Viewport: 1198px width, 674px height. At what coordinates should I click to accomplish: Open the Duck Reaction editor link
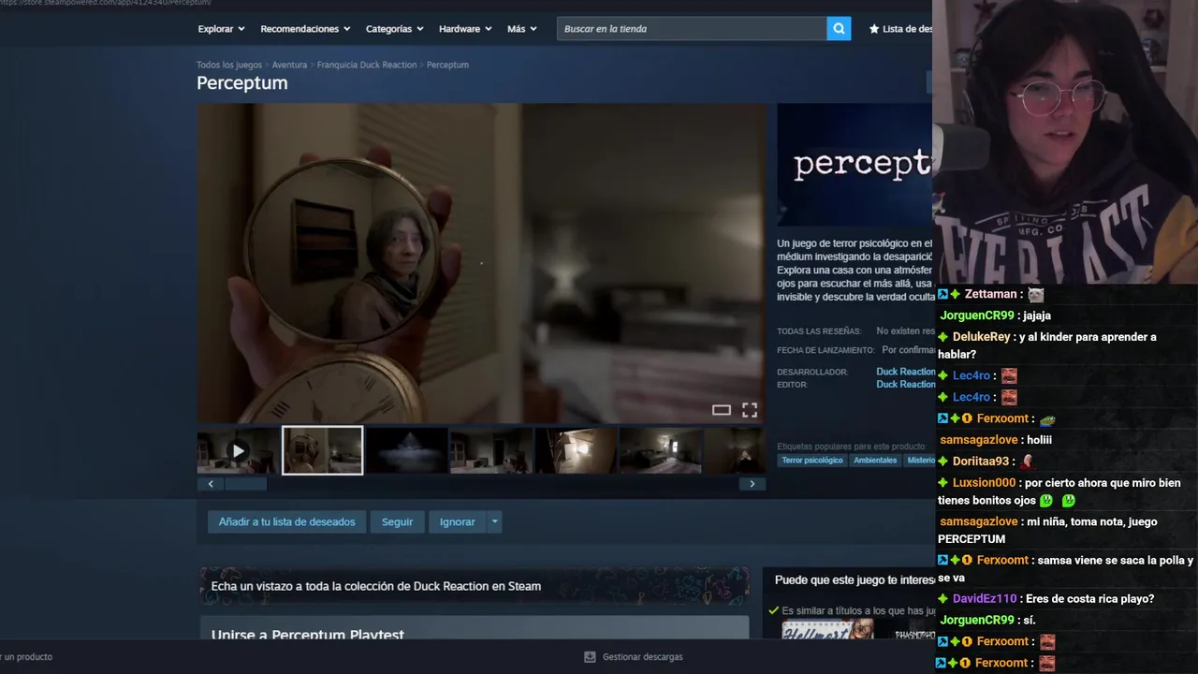pyautogui.click(x=905, y=384)
